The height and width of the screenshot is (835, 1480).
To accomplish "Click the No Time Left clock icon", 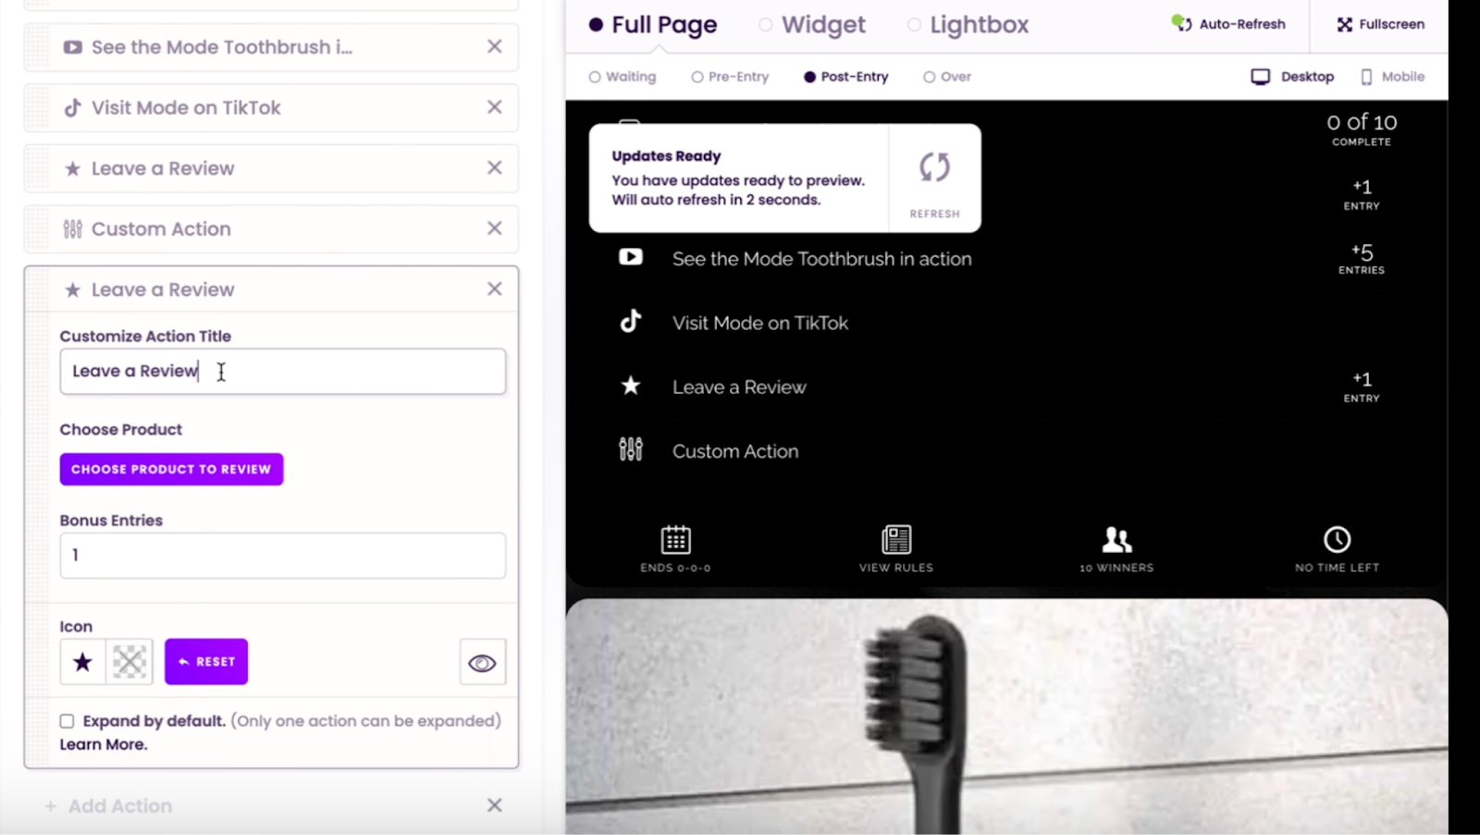I will (1338, 539).
